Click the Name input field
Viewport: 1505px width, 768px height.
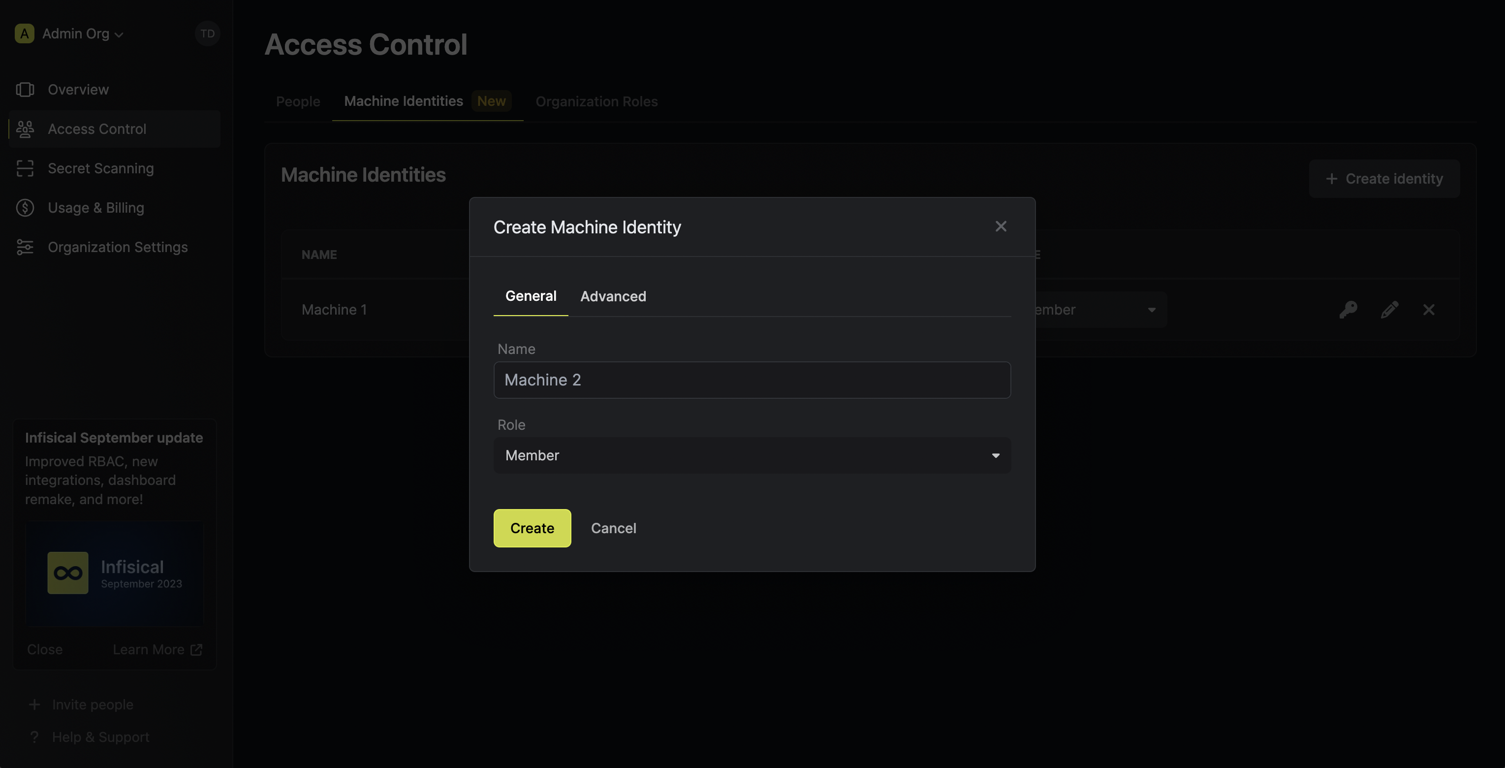[x=752, y=380]
